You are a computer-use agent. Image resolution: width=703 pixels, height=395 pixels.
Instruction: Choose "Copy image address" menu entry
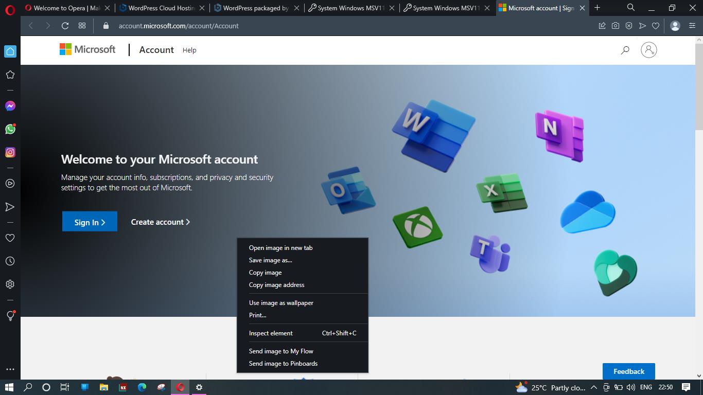pos(276,285)
